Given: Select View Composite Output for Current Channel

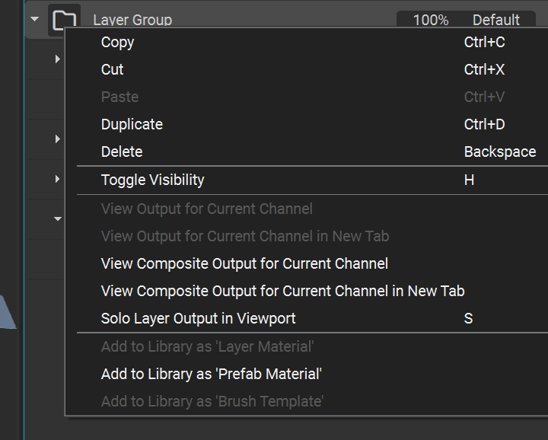Looking at the screenshot, I should (x=244, y=264).
